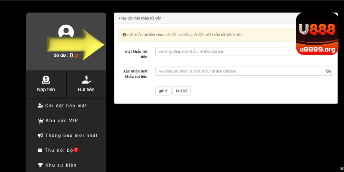Viewport: 344px width, 172px height.
Task: Open the Khu sự kiện menu item
Action: (x=61, y=165)
